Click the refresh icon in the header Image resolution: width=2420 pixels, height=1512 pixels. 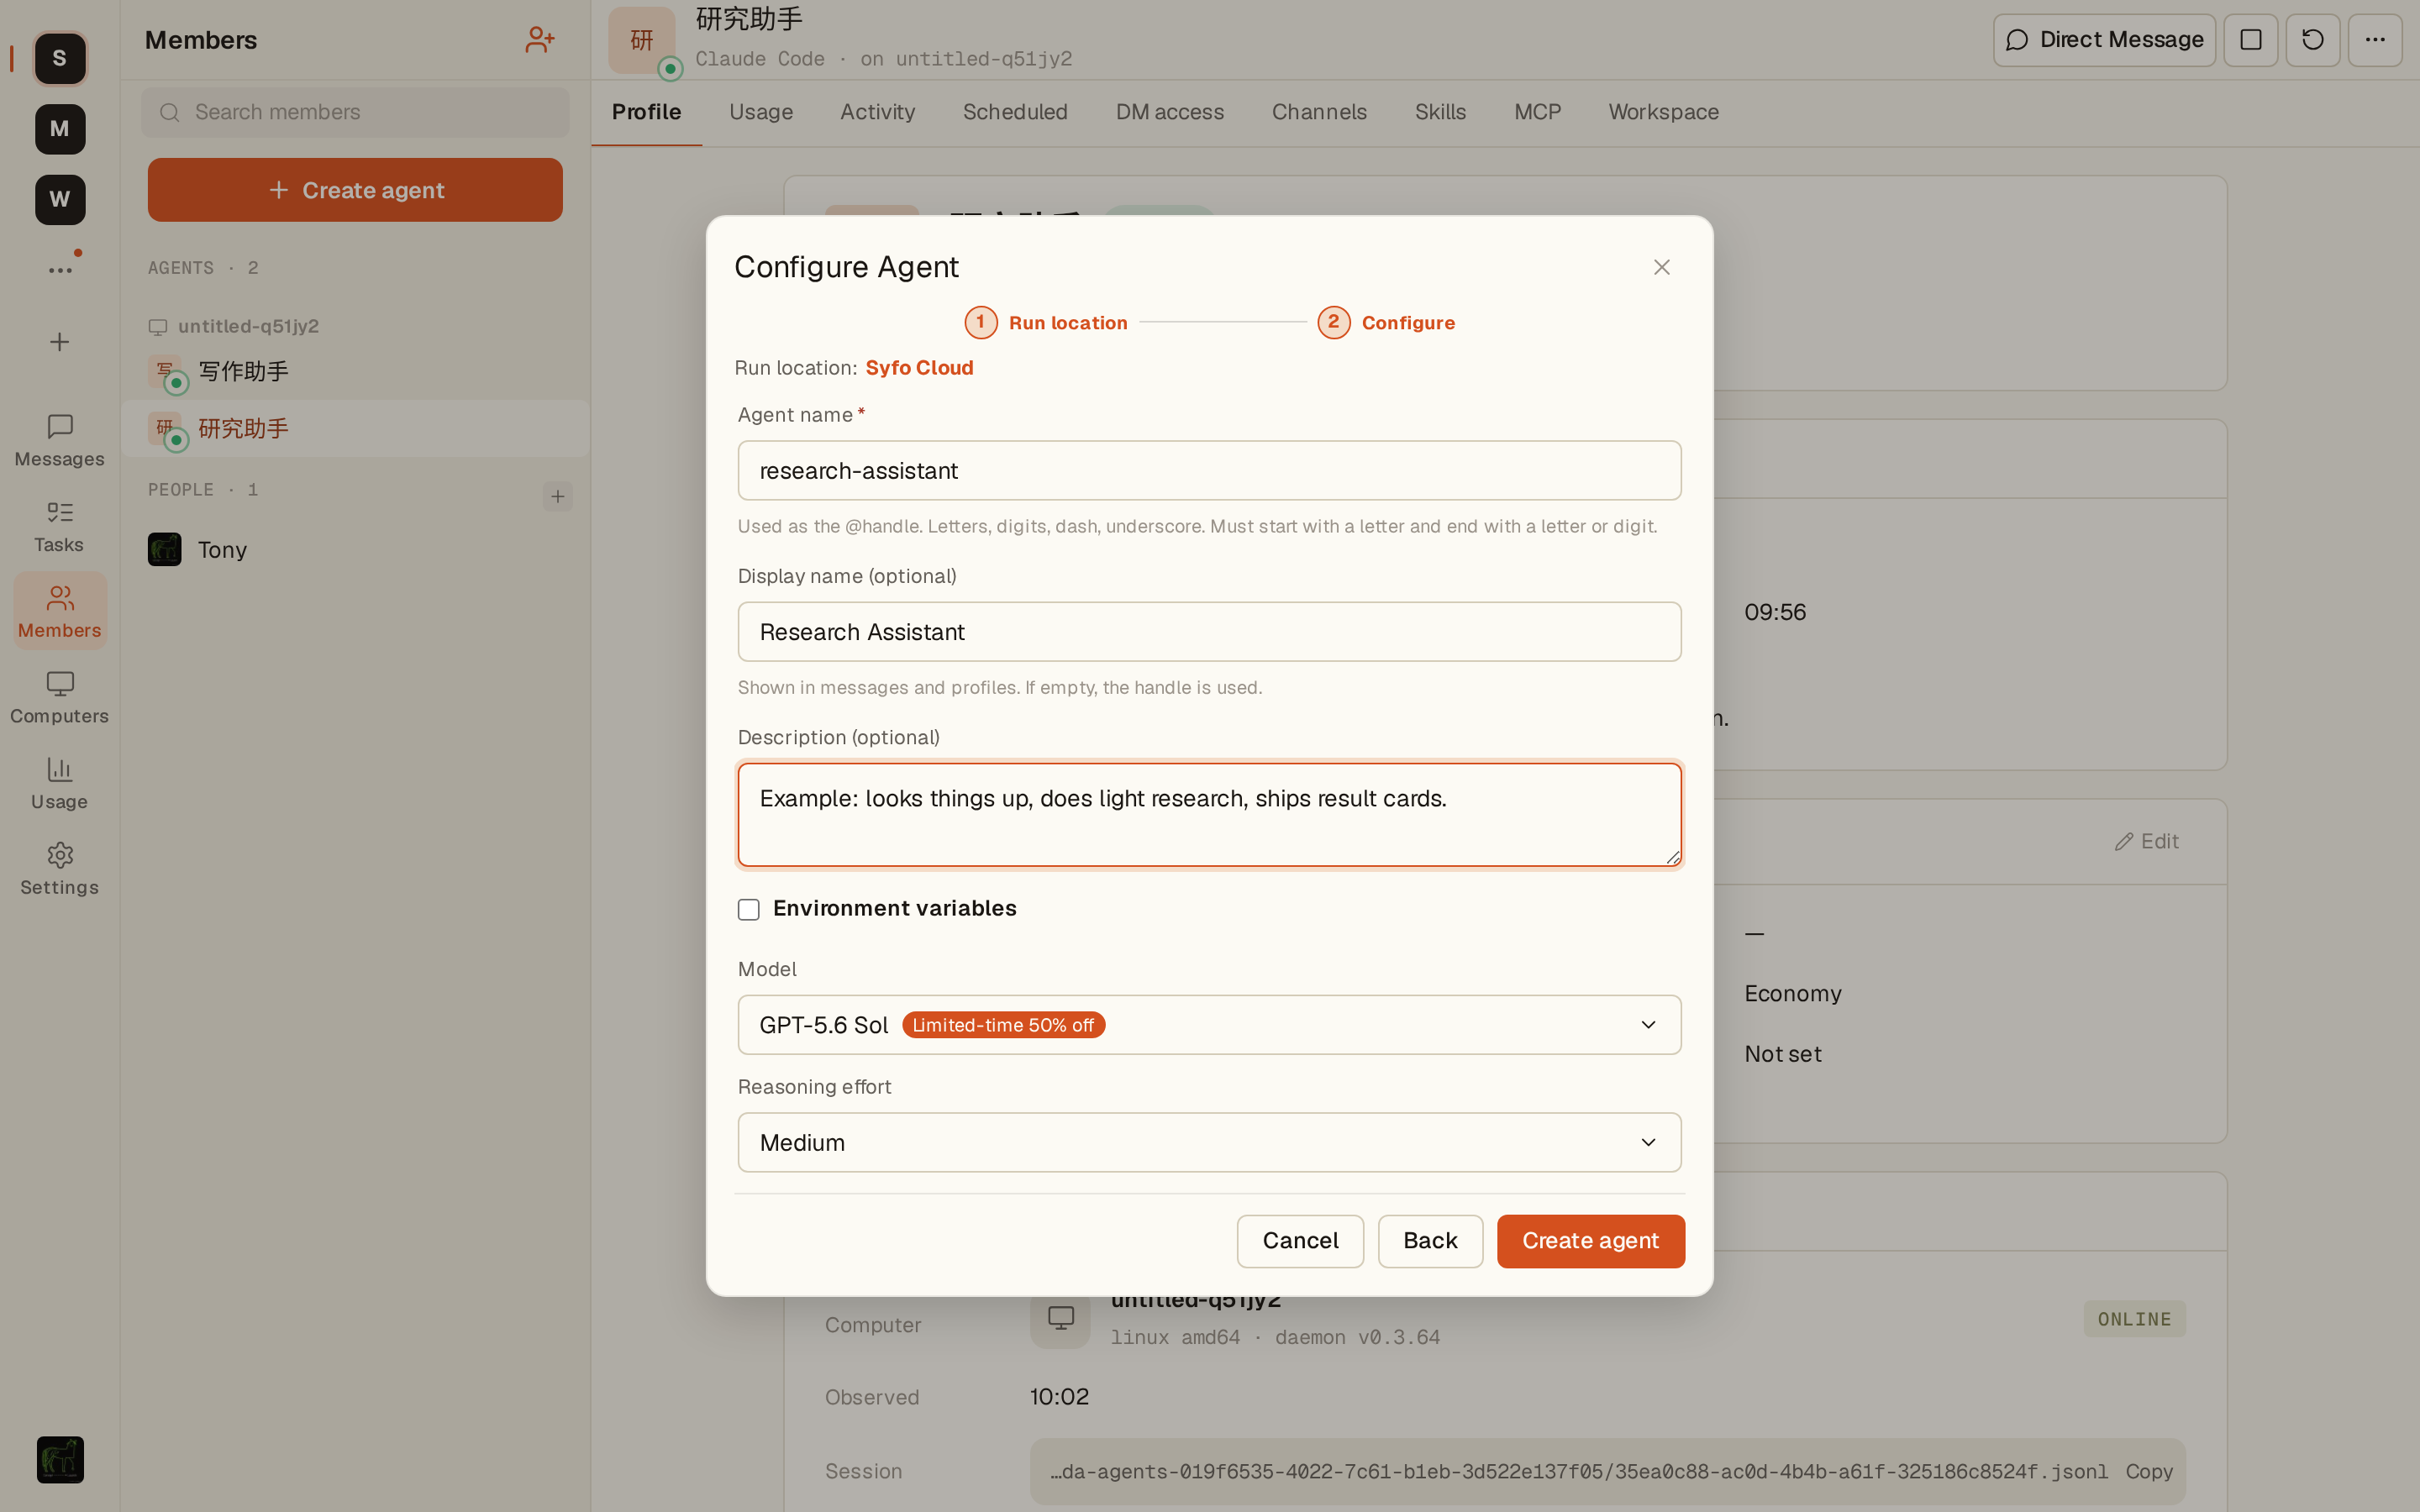pos(2313,40)
